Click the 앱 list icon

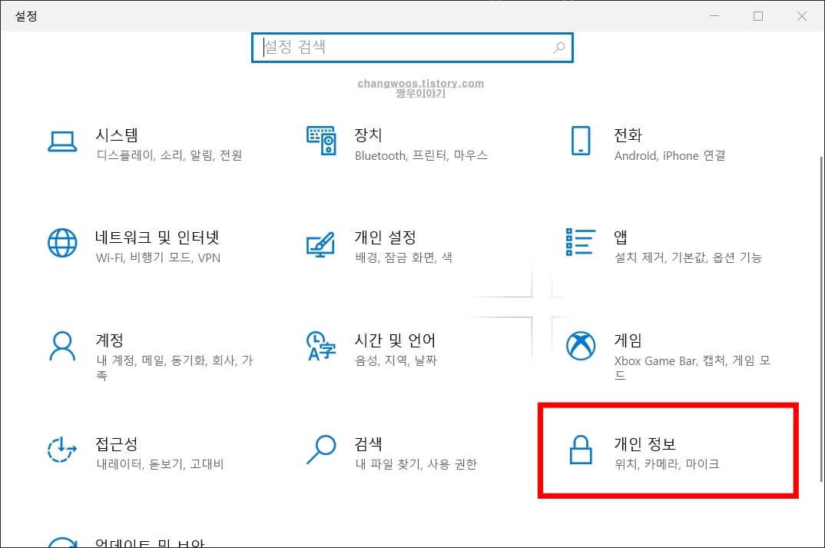click(x=580, y=244)
